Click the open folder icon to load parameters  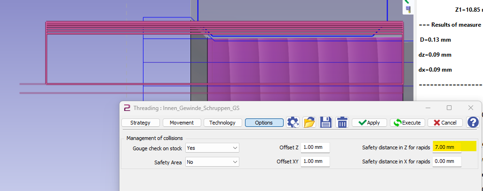(309, 123)
